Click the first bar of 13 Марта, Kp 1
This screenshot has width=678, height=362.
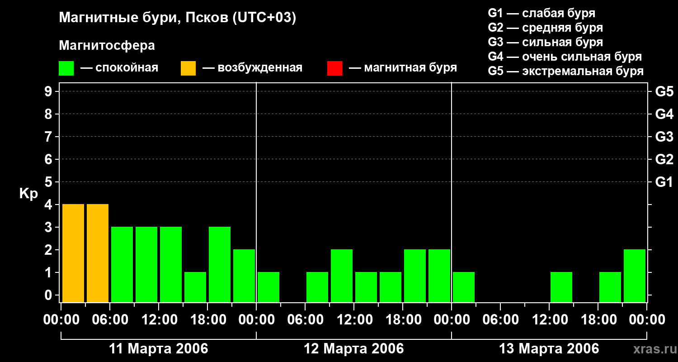point(464,287)
